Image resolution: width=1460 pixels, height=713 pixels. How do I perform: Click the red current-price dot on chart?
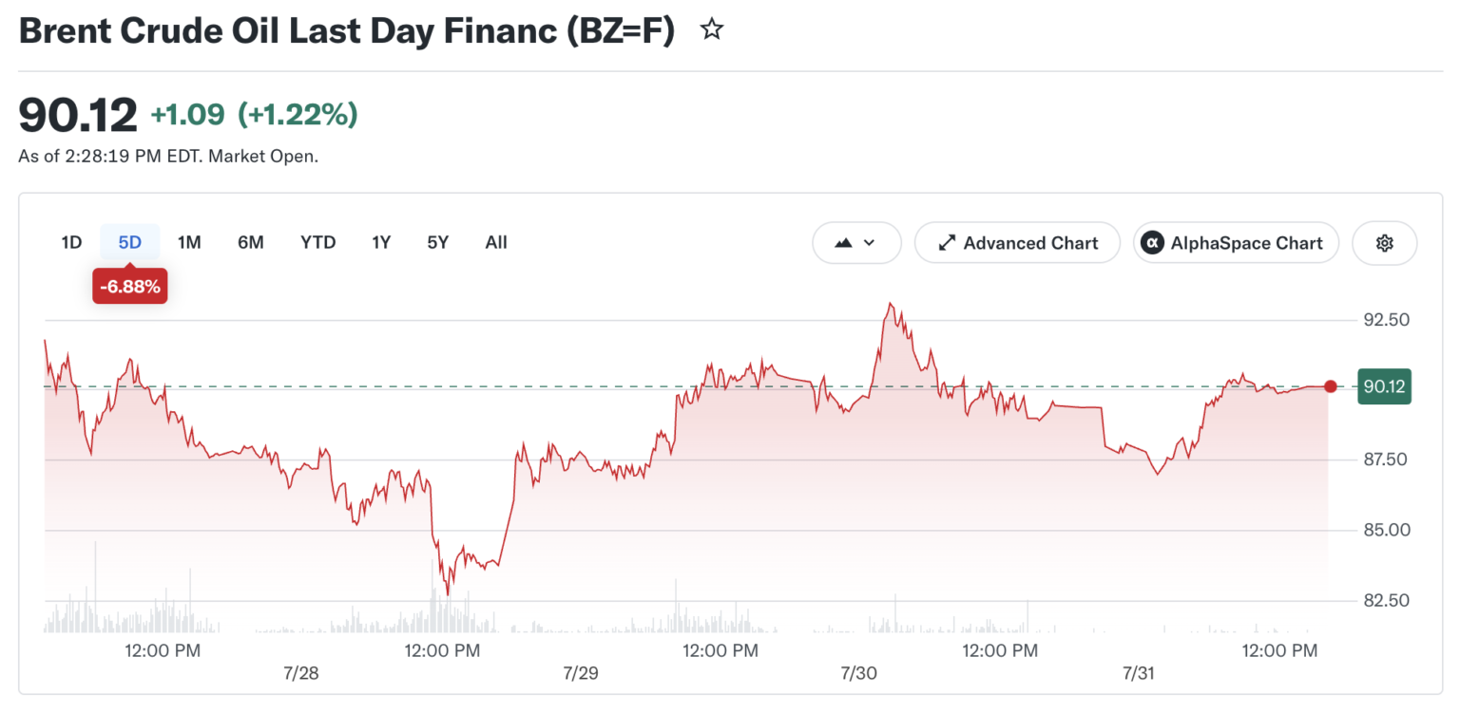pos(1330,386)
